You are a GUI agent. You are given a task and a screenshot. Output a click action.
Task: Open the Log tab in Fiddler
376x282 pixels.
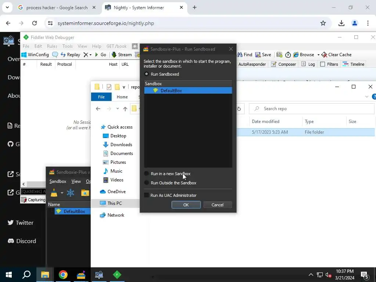(x=308, y=64)
